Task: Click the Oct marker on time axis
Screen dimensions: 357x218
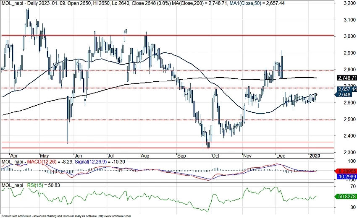Action: coord(215,155)
